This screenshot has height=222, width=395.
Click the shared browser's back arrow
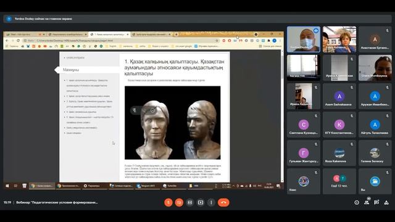tap(7, 41)
